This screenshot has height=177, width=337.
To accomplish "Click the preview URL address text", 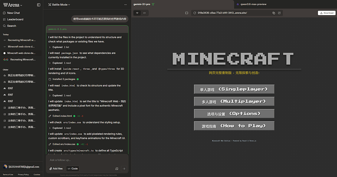I will (x=222, y=13).
